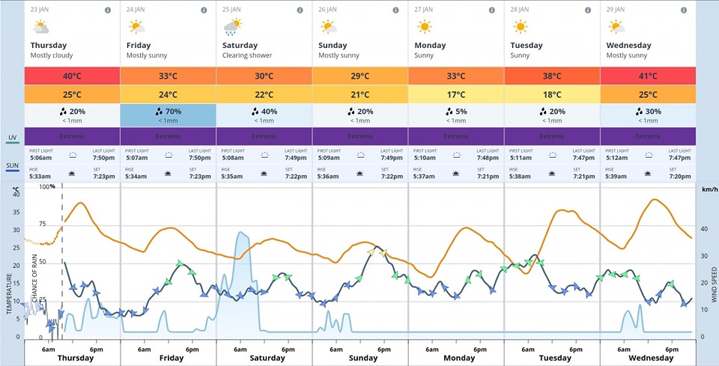
Task: Open the info icon for 26 Jan
Action: [395, 10]
